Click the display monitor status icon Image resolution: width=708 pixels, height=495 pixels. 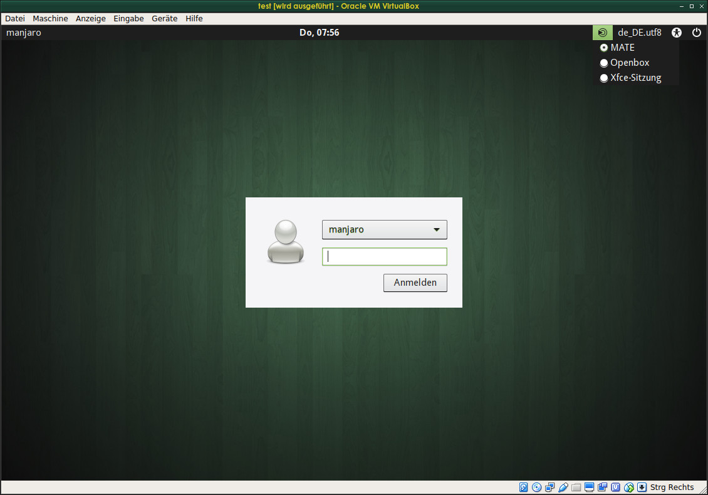pyautogui.click(x=589, y=487)
